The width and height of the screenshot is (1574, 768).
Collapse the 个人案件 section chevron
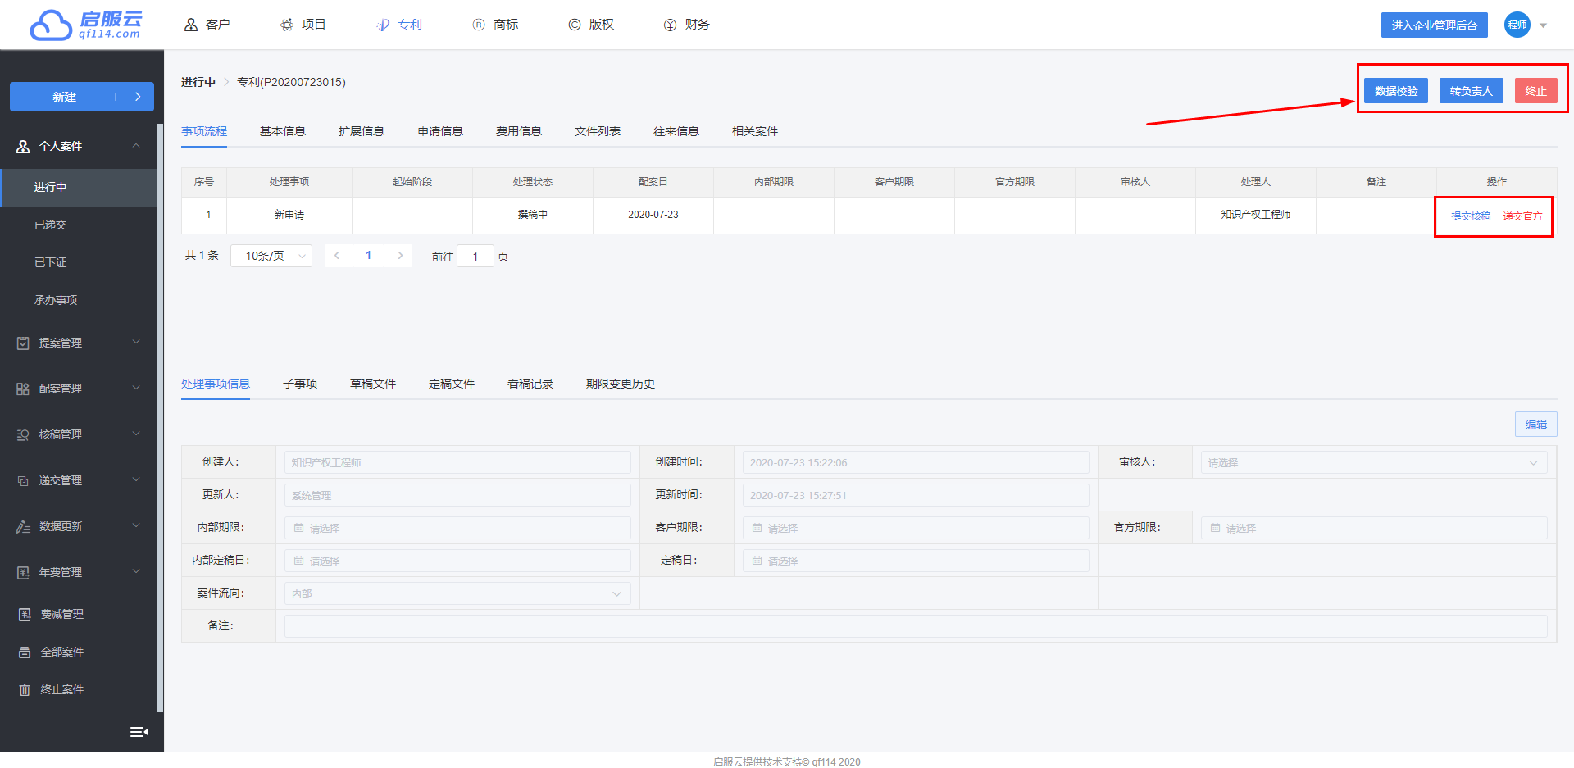point(136,146)
